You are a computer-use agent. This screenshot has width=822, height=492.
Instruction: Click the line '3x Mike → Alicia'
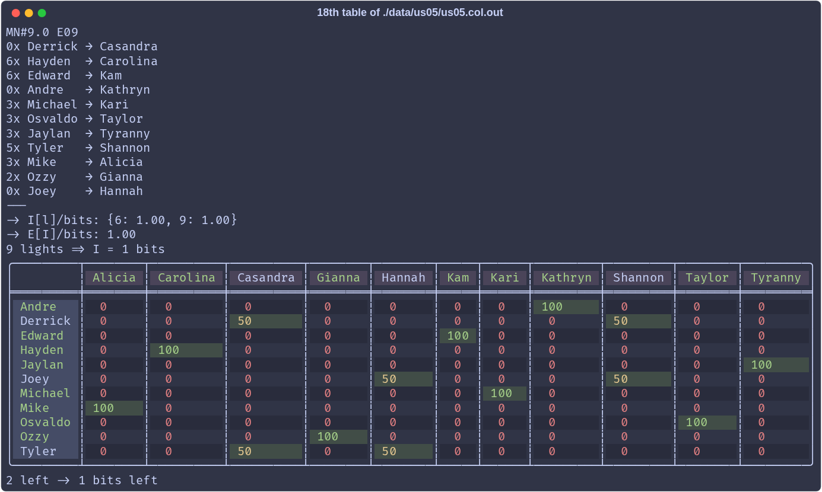(x=75, y=162)
